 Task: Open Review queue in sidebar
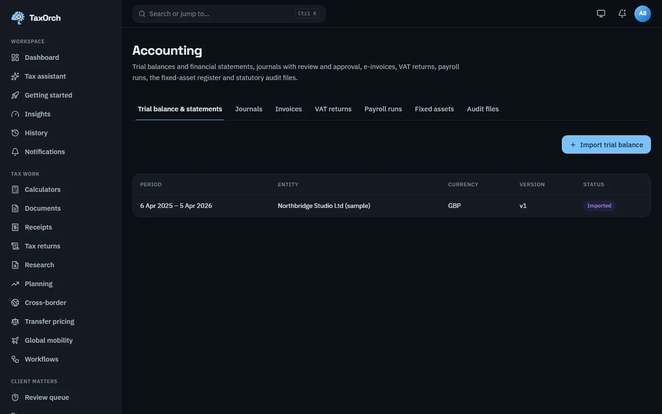click(x=61, y=397)
